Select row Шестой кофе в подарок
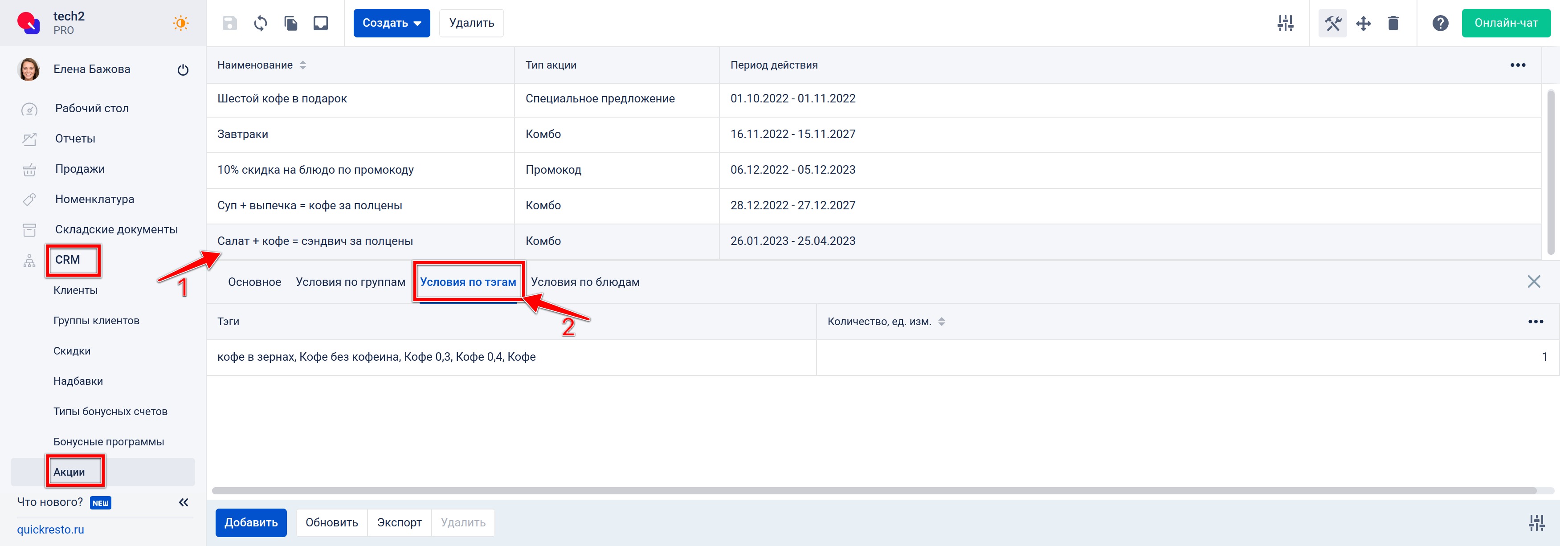 874,99
